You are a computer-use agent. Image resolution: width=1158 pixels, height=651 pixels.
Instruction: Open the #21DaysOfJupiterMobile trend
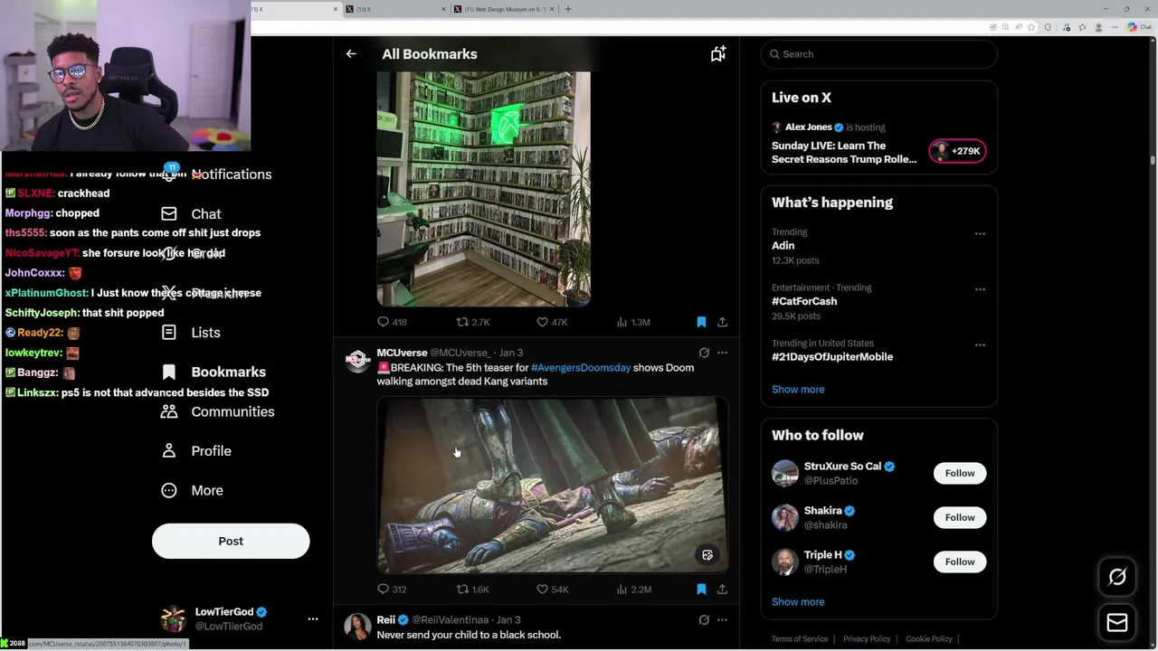click(832, 357)
